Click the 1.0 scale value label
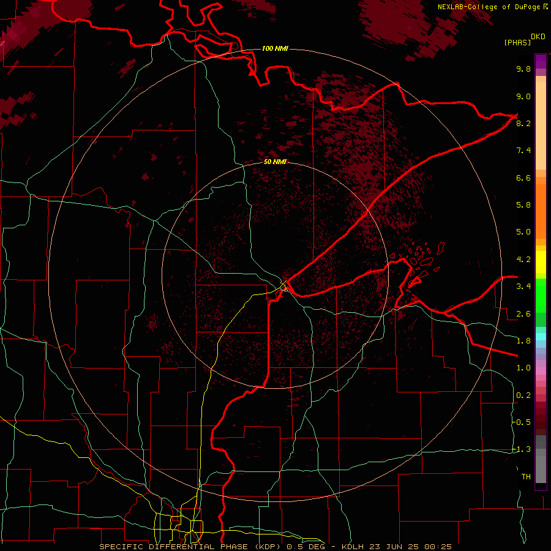 [523, 368]
